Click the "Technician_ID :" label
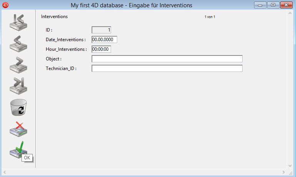Image resolution: width=296 pixels, height=177 pixels. click(61, 68)
